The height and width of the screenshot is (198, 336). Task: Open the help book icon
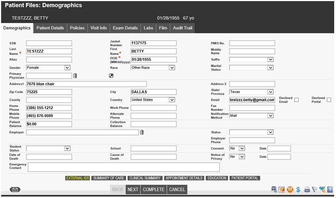click(x=330, y=190)
